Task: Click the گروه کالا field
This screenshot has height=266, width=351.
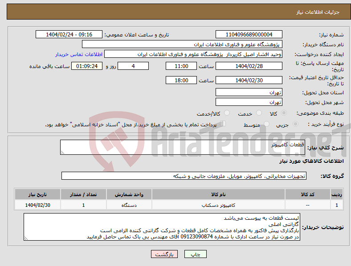Action: (x=184, y=176)
